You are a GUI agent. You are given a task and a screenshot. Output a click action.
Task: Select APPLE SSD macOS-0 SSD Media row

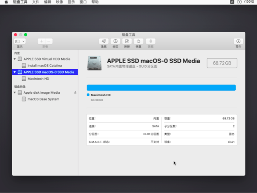45,72
